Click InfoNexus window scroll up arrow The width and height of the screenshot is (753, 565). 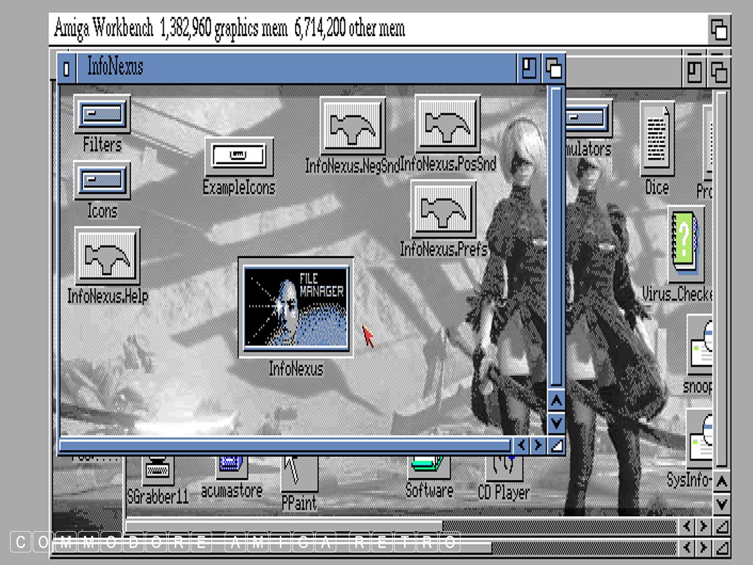coord(556,401)
